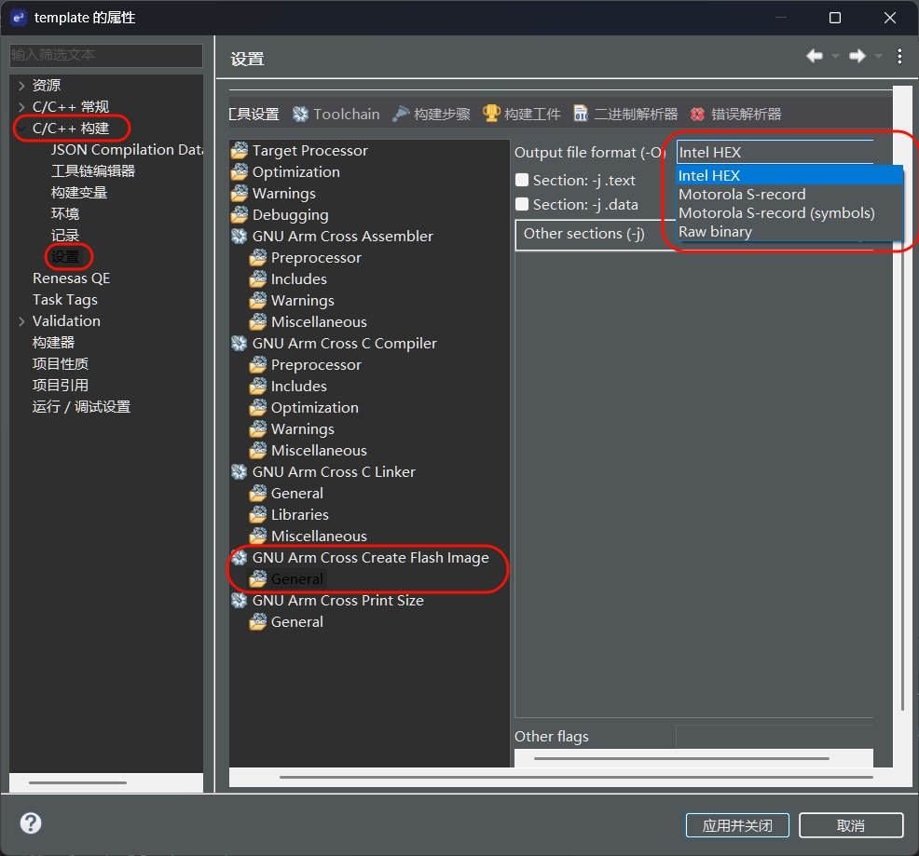Choose Intel HEX from the format list
Viewport: 919px width, 856px height.
click(789, 176)
